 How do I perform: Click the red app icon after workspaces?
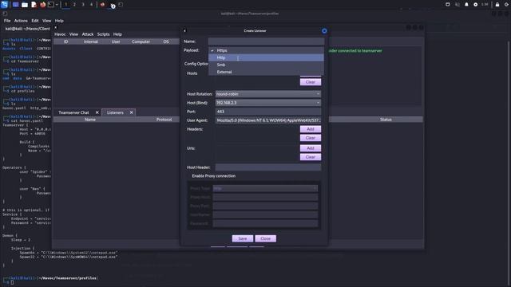point(102,5)
